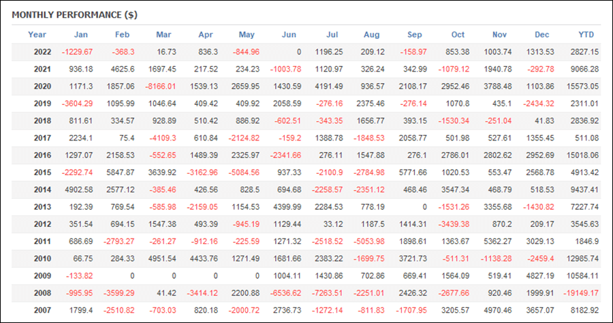Click the Mar column header

[163, 34]
